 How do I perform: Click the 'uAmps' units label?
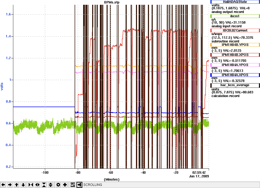tap(217, 34)
